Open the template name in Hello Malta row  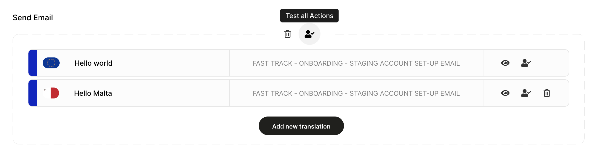coord(356,93)
